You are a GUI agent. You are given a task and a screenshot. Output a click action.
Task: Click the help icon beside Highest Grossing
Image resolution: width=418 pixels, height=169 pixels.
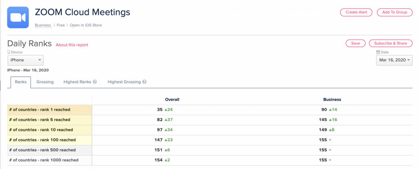pos(145,82)
